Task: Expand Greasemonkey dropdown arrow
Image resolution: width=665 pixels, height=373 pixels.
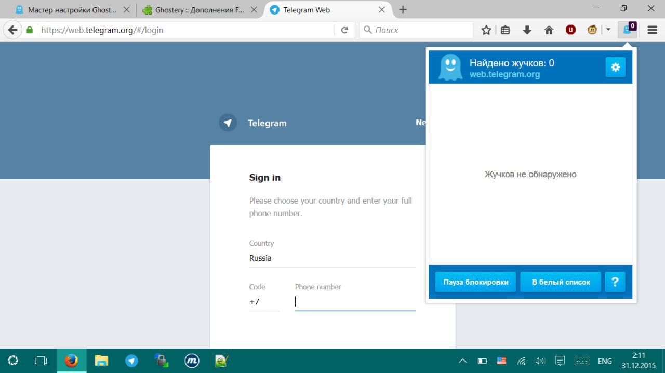Action: [x=608, y=30]
